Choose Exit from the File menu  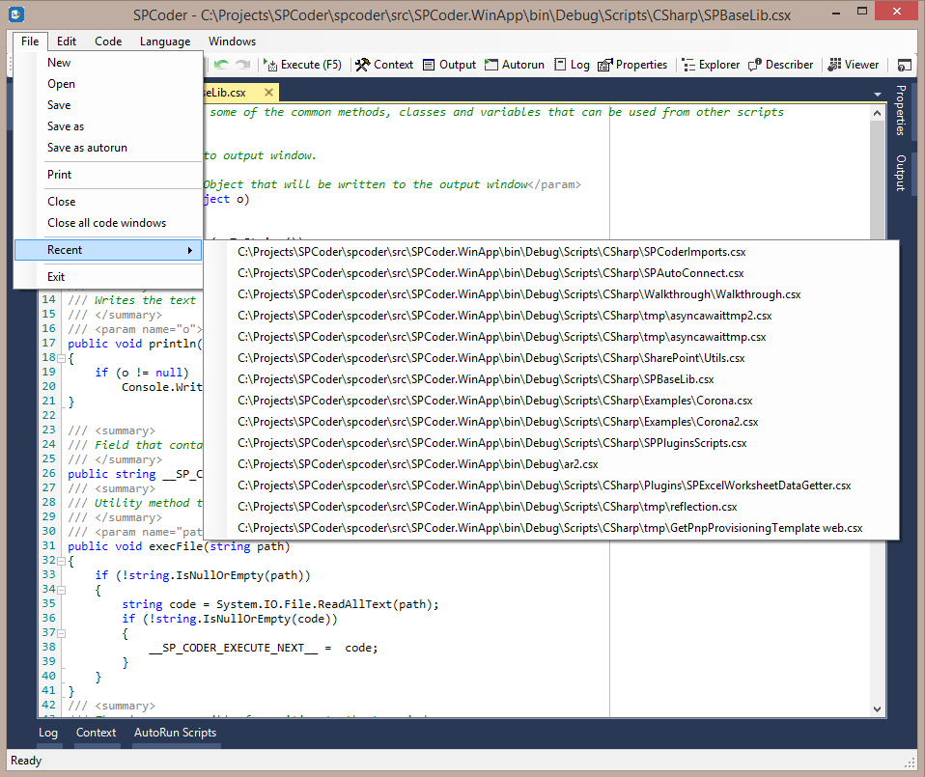pos(108,277)
